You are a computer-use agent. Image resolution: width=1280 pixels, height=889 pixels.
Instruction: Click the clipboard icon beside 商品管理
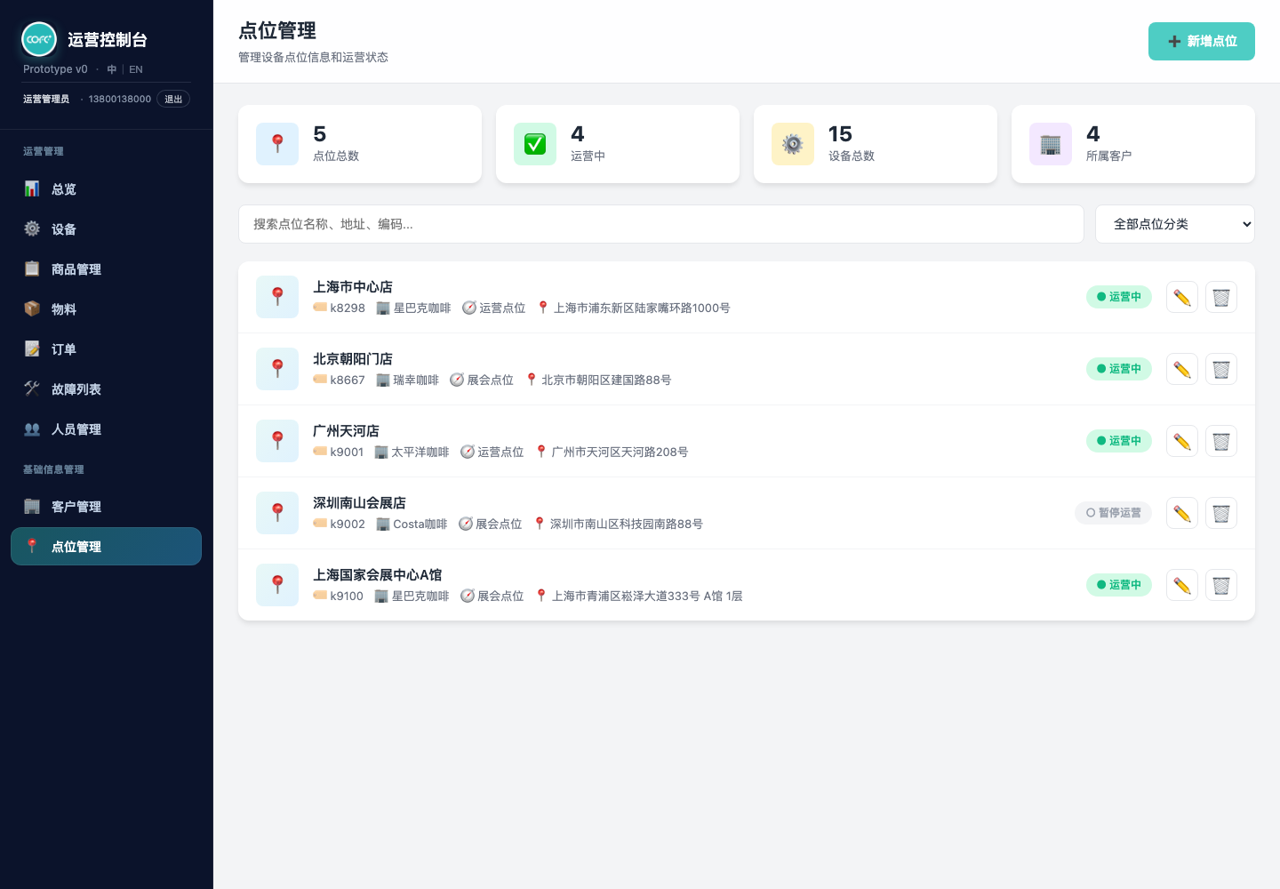coord(32,268)
